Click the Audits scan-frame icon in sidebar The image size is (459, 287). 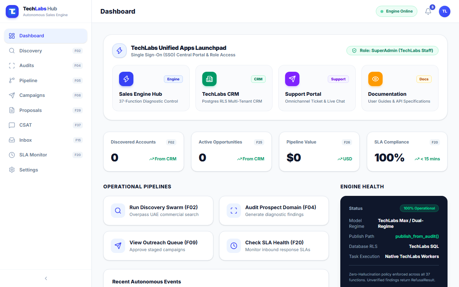[12, 66]
